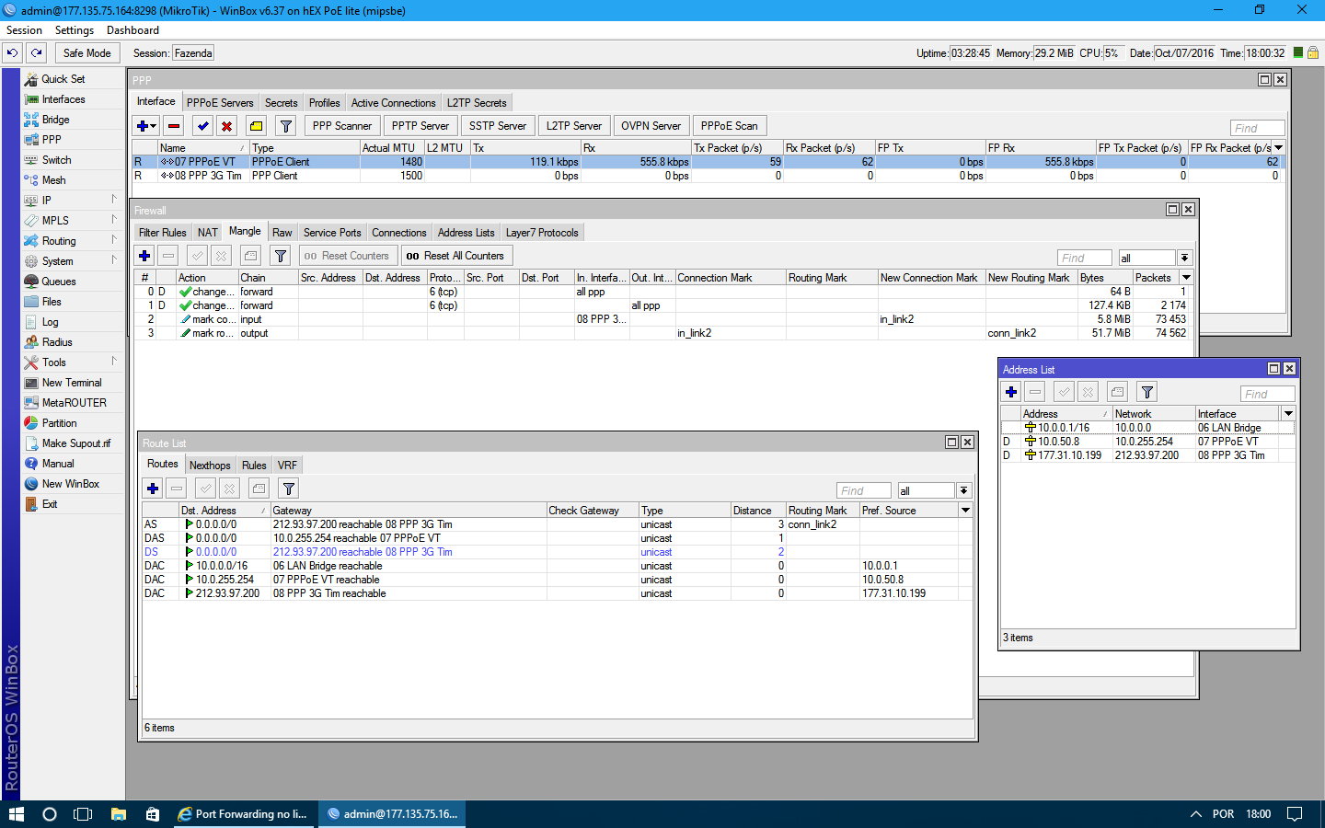Screen dimensions: 1325x828
Task: Click the filter funnel in PPP toolbar
Action: pos(286,126)
